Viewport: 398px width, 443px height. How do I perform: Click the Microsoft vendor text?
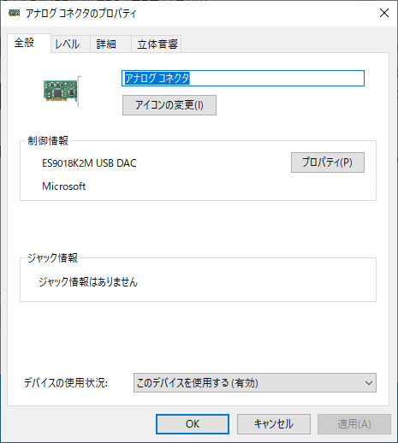(x=64, y=186)
